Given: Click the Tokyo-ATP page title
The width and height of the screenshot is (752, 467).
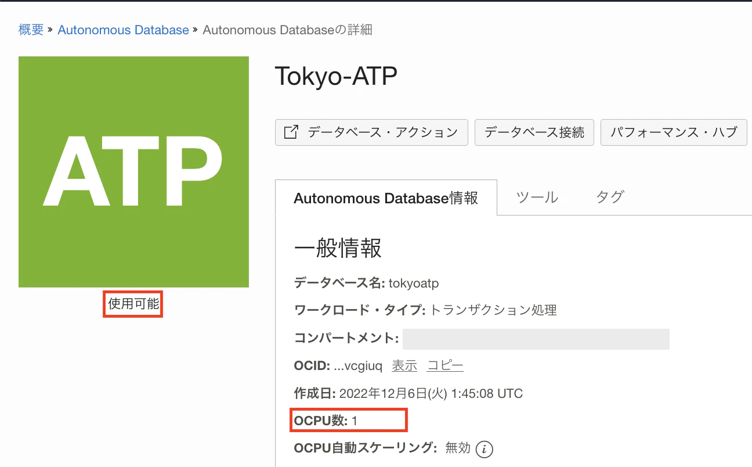Looking at the screenshot, I should pyautogui.click(x=336, y=76).
